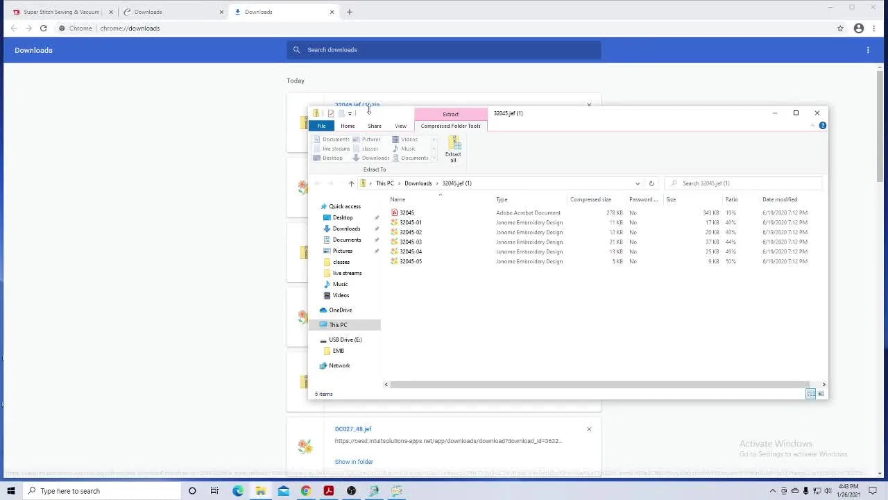Bookmark the Downloads page via the star icon
The height and width of the screenshot is (500, 888).
pos(840,28)
